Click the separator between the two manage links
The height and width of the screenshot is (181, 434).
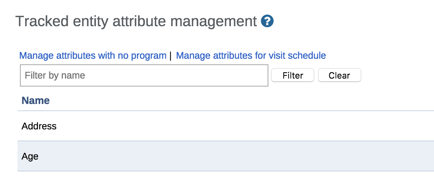(x=170, y=56)
